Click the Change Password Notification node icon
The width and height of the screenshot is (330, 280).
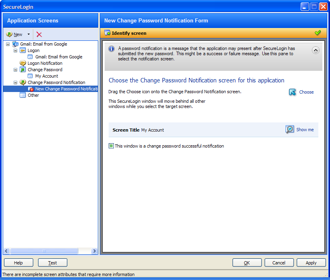click(23, 82)
